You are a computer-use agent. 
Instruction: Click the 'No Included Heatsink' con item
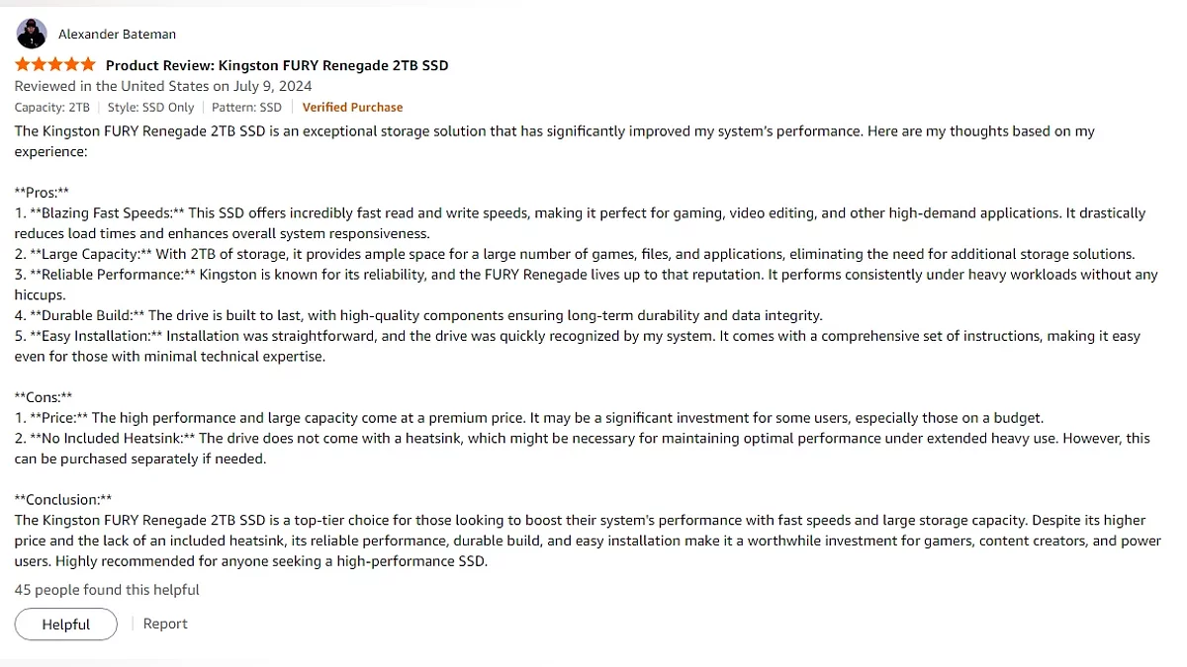[112, 439]
